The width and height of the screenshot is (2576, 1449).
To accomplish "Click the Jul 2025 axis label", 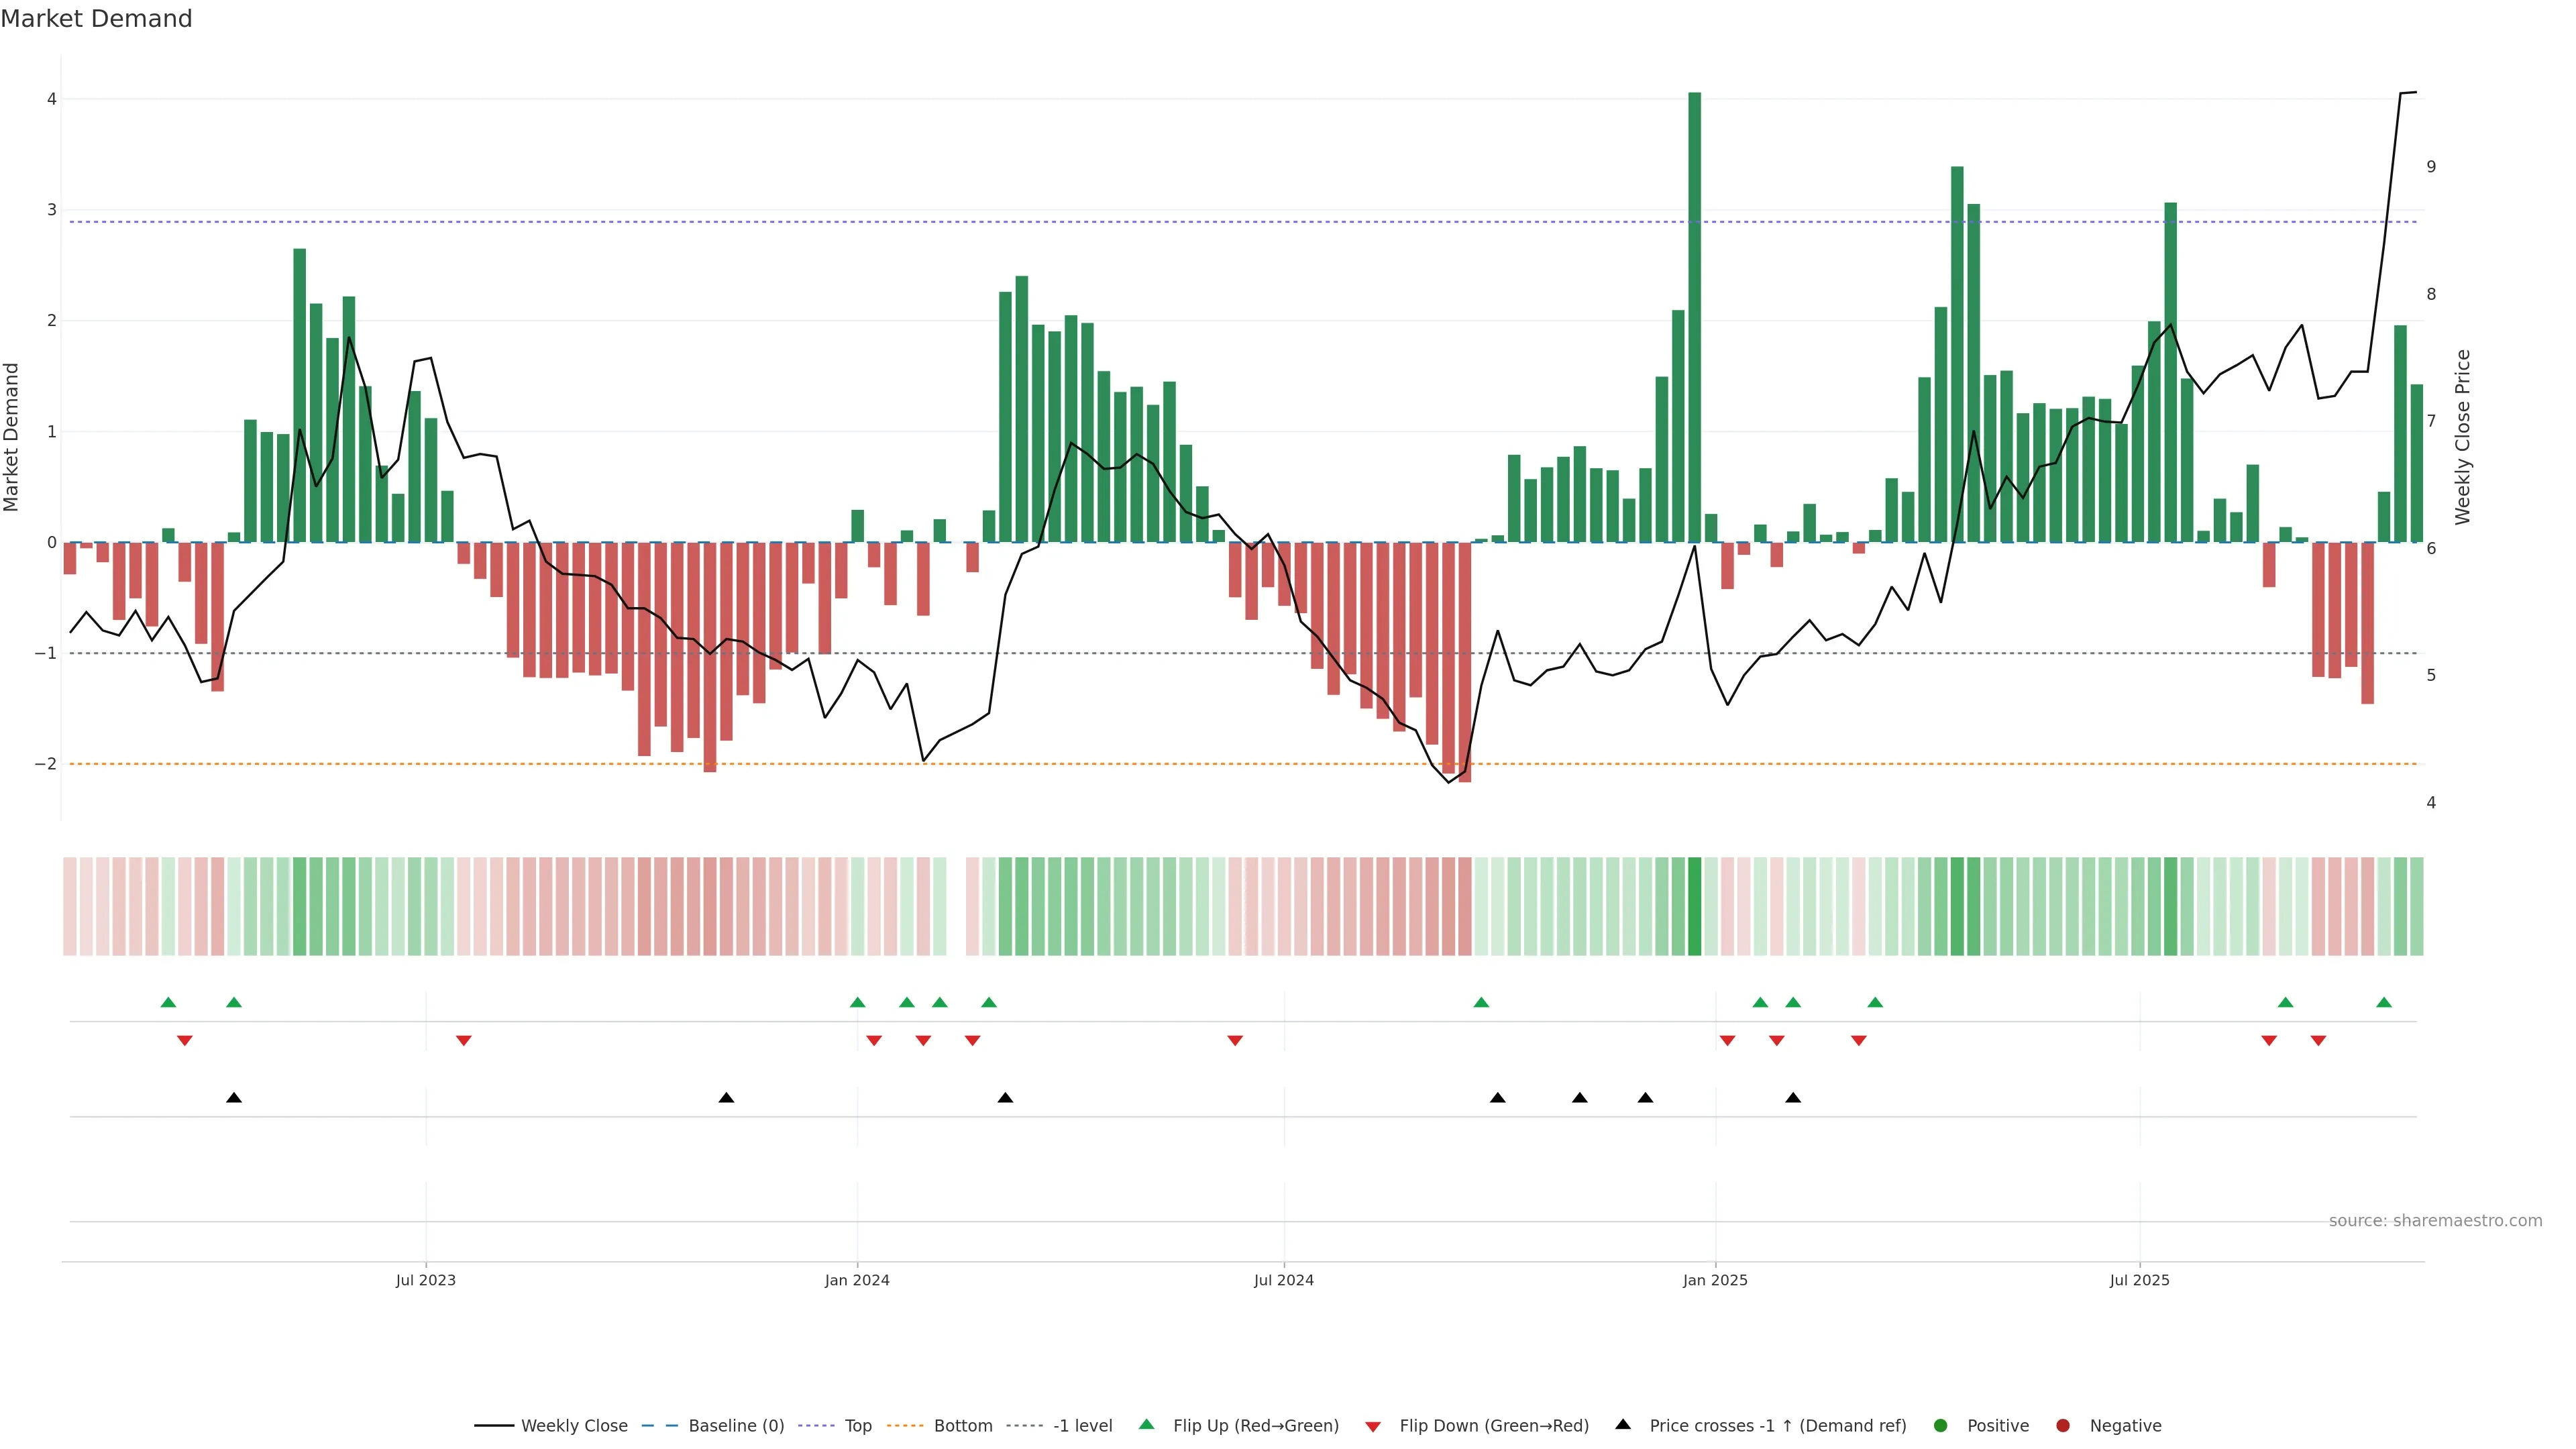I will pos(2139,1280).
